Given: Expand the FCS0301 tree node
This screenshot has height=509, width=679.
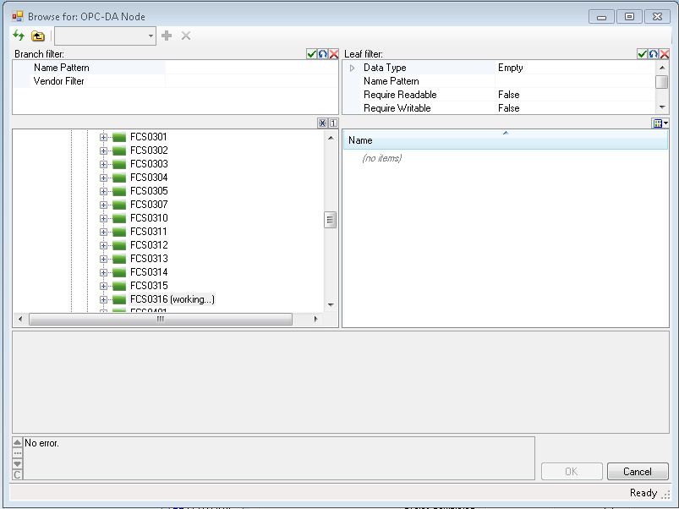Looking at the screenshot, I should click(104, 137).
